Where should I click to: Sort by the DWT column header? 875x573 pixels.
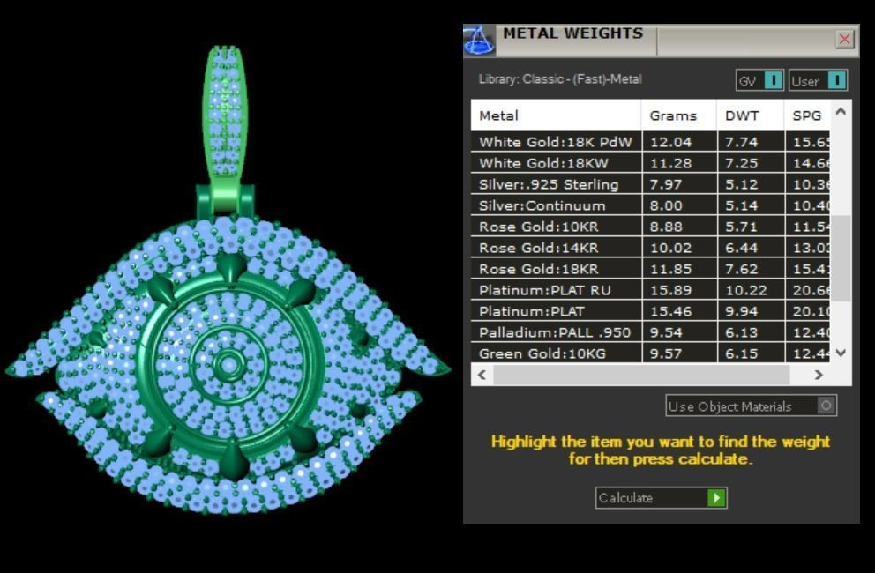coord(751,115)
